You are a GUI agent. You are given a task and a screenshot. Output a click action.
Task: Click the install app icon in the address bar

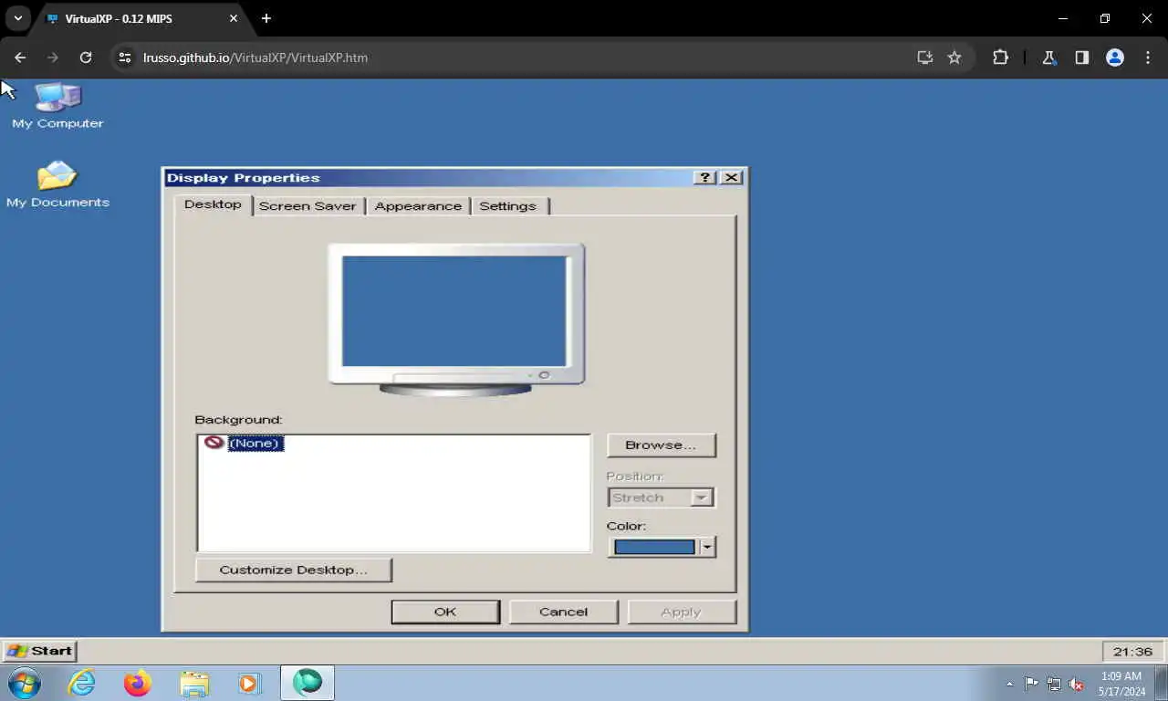925,58
